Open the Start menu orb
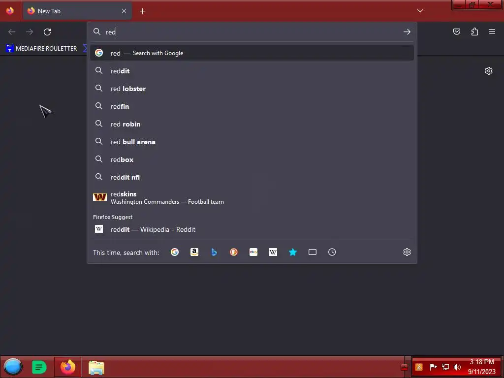The width and height of the screenshot is (504, 378). coord(12,367)
